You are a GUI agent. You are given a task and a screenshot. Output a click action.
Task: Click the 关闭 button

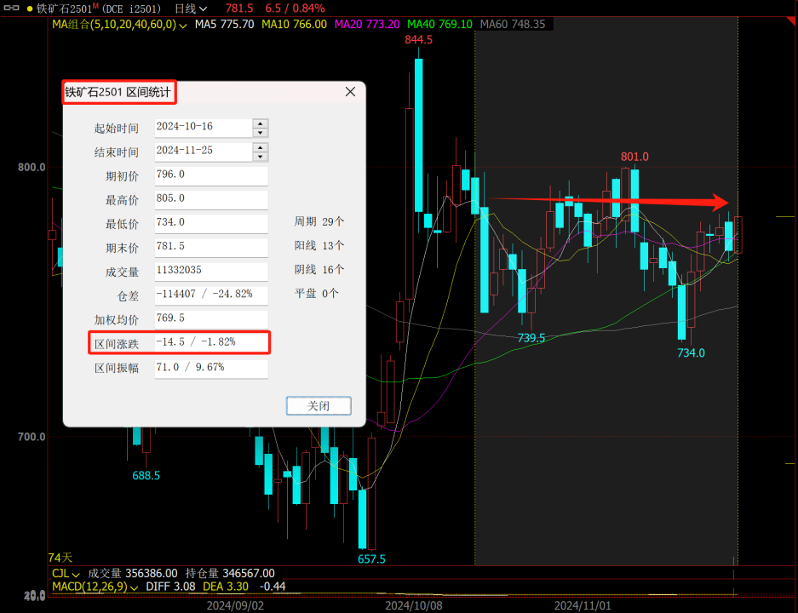click(x=319, y=406)
